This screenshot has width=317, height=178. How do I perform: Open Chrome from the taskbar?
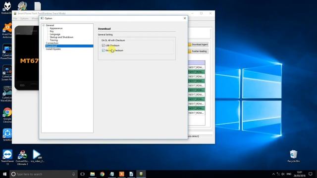coord(102,174)
